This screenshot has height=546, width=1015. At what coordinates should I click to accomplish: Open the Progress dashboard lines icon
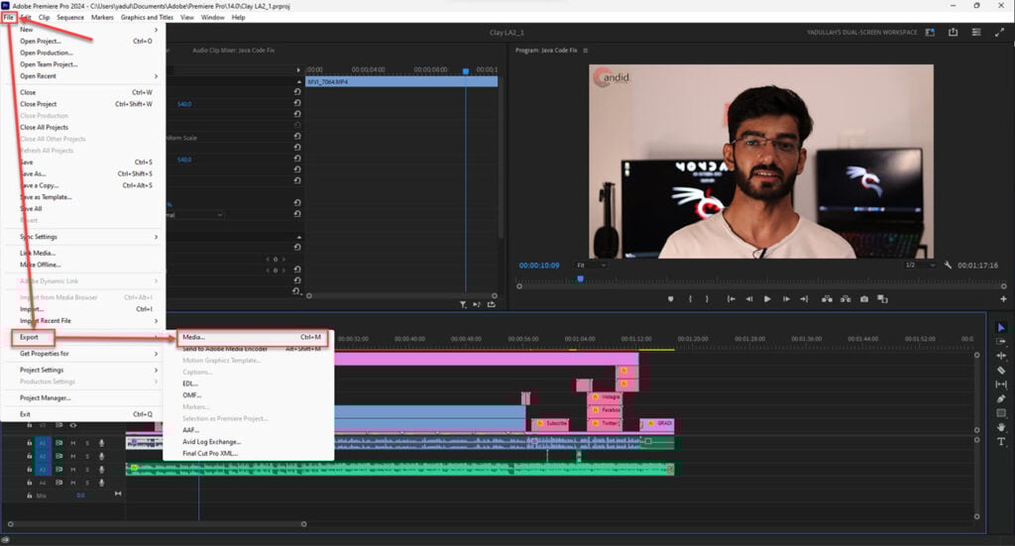[x=976, y=33]
